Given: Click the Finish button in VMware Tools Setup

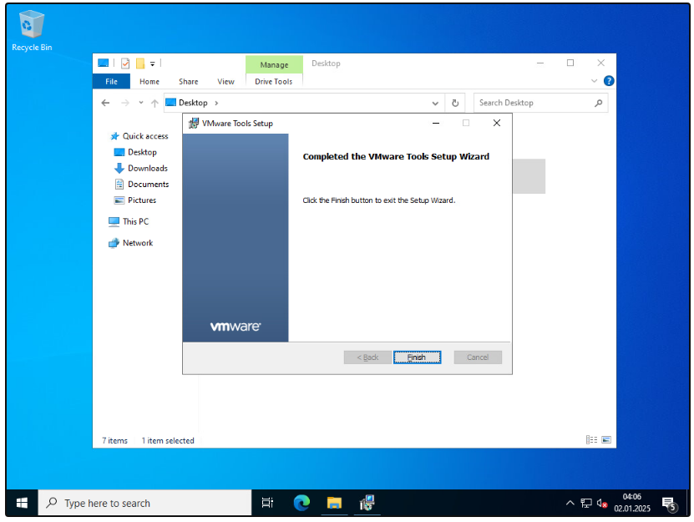Looking at the screenshot, I should [x=417, y=357].
